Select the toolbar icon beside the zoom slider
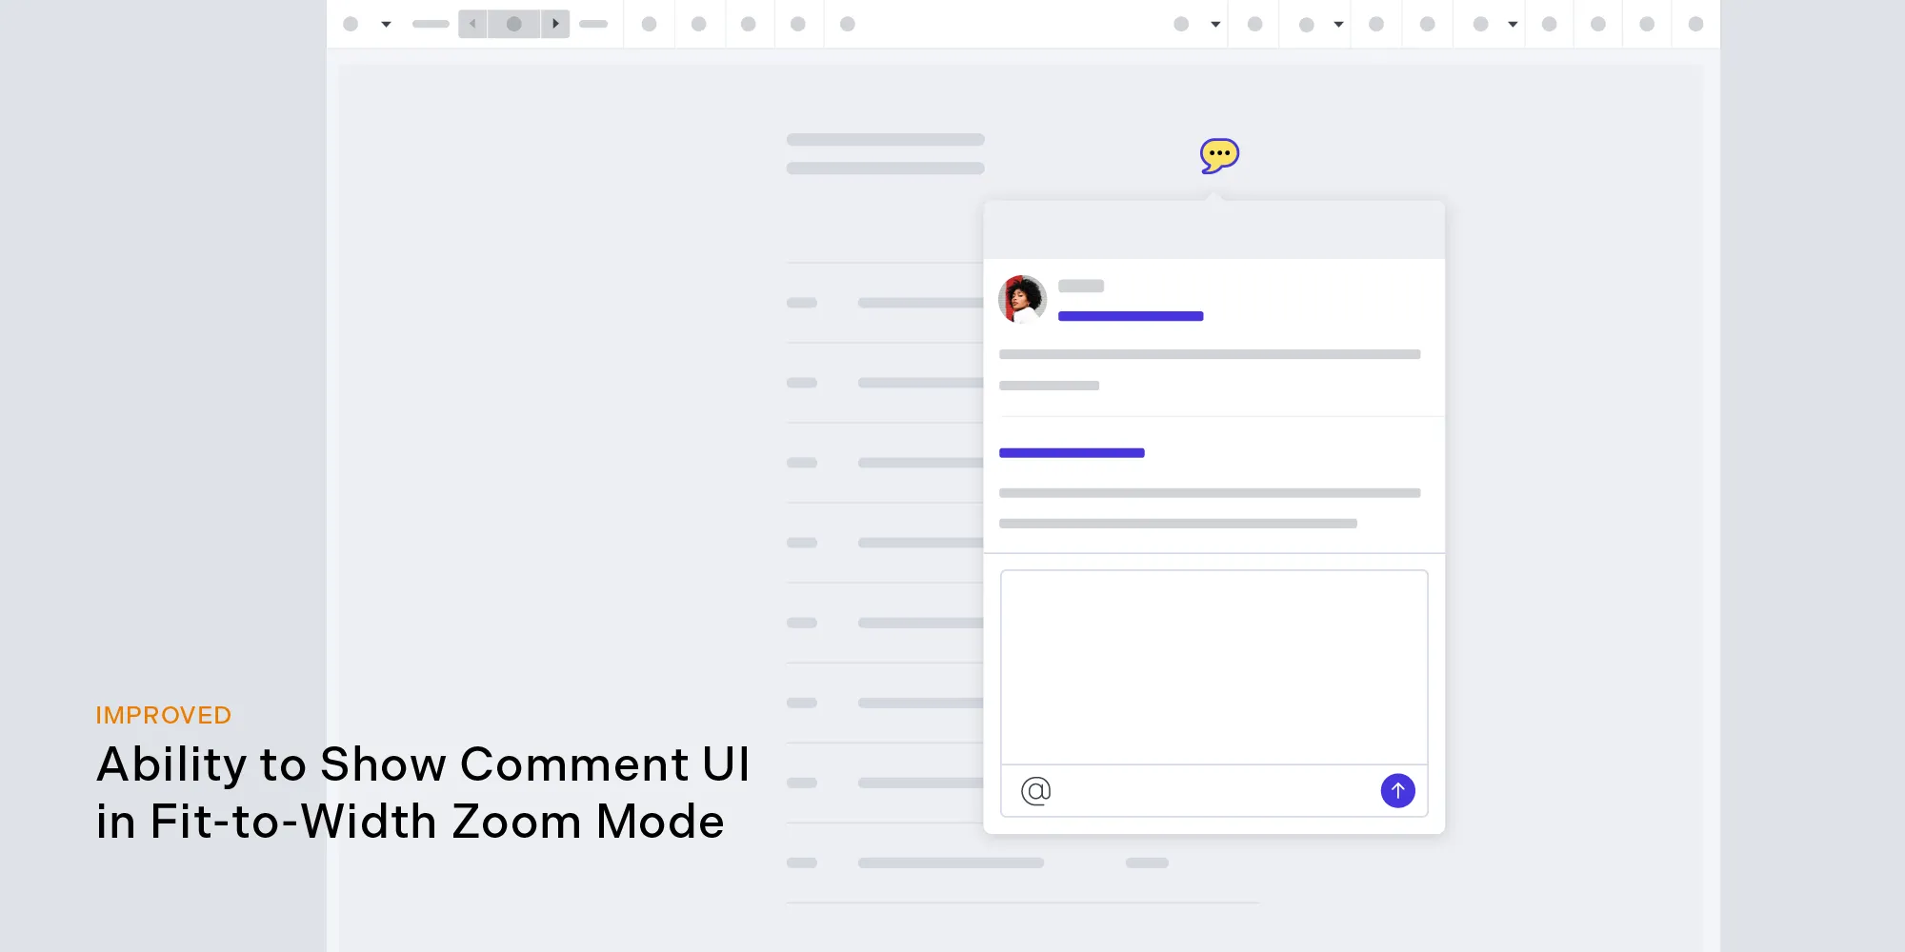 pyautogui.click(x=650, y=24)
